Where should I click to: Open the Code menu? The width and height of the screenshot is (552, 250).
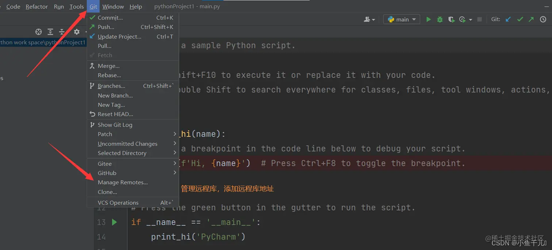[13, 7]
